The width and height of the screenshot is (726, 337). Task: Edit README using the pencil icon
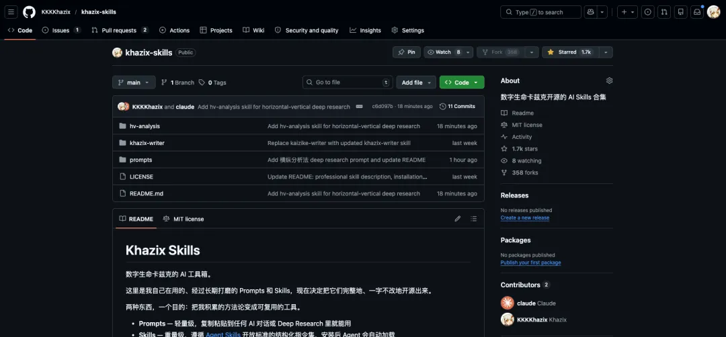[458, 219]
